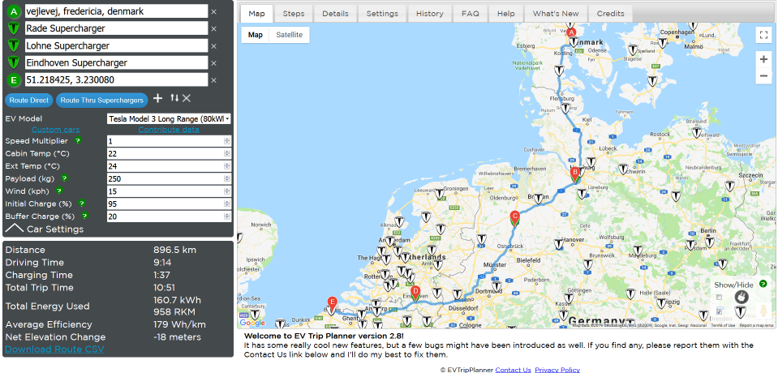
Task: Open help for Buffer Charge (%)
Action: [x=85, y=216]
